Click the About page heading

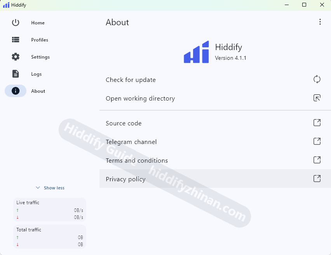click(x=117, y=23)
